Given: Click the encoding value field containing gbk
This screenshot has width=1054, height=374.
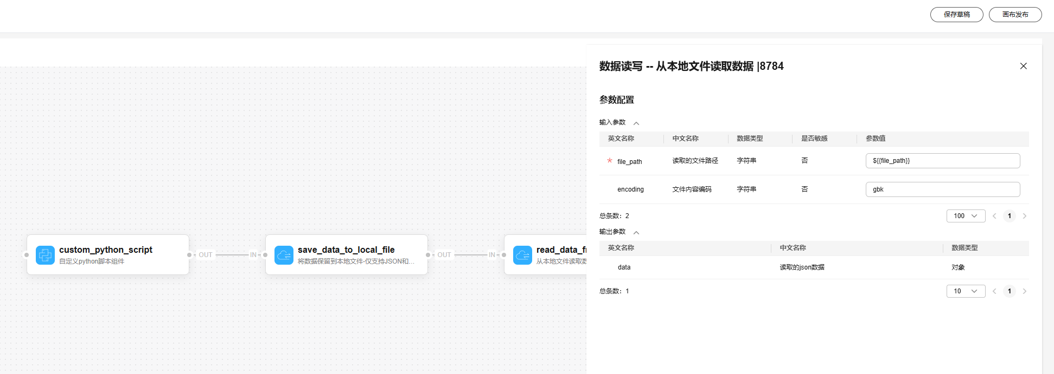Looking at the screenshot, I should click(x=942, y=189).
